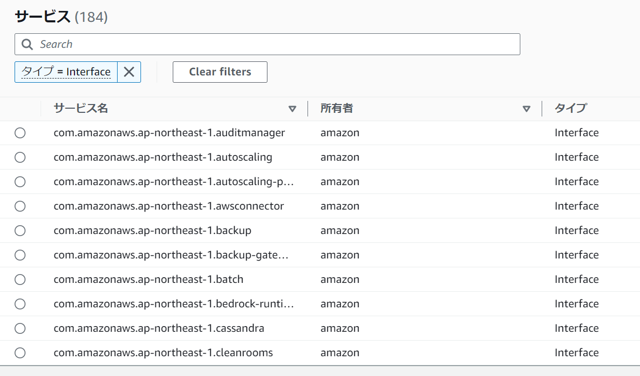The height and width of the screenshot is (376, 640).
Task: Select the awsconnector service radio button
Action: [20, 206]
